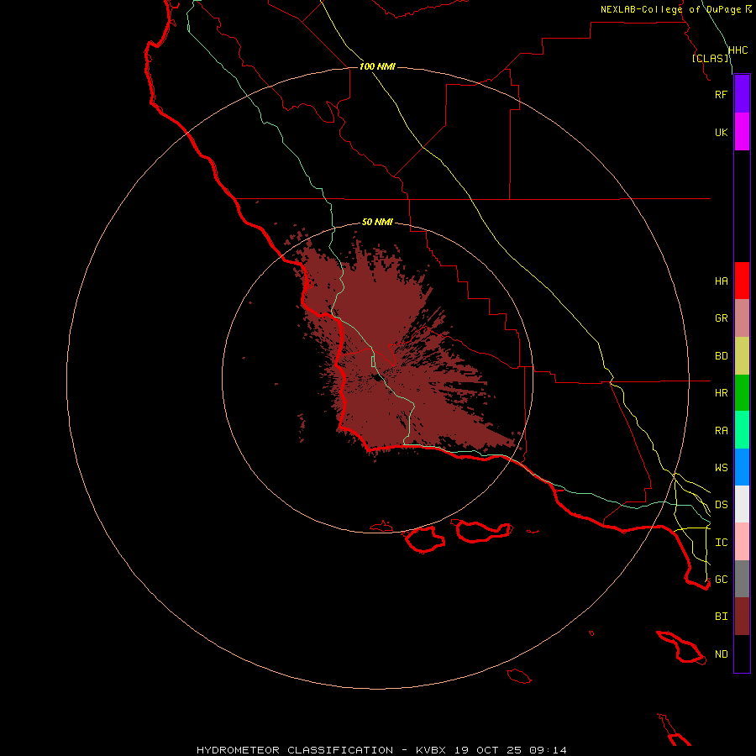Click the HR green legend swatch
Screen dimensions: 756x756
point(742,393)
